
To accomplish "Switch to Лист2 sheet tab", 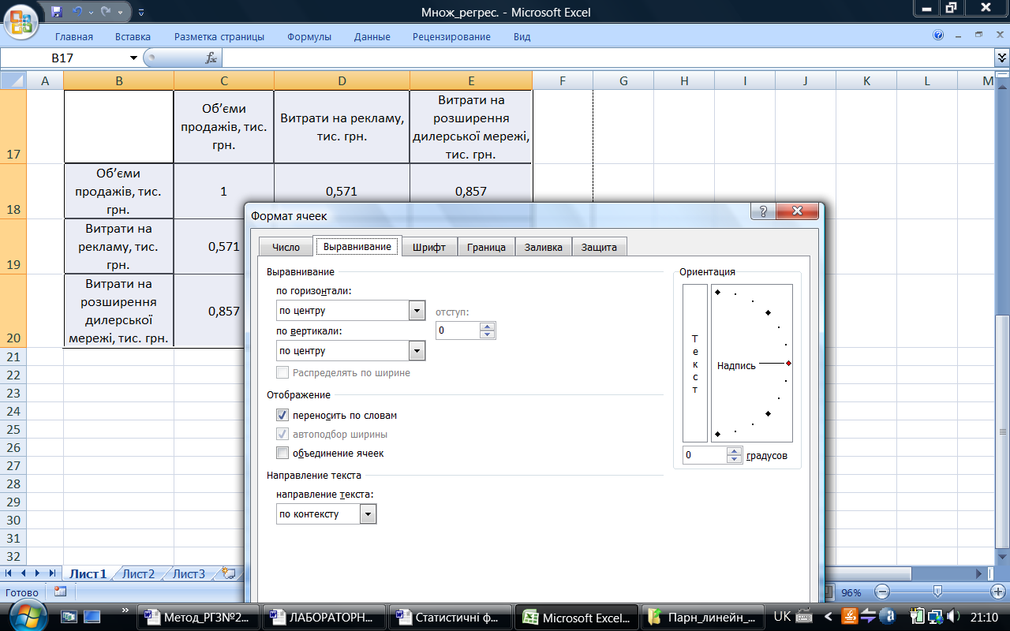I will (x=138, y=573).
